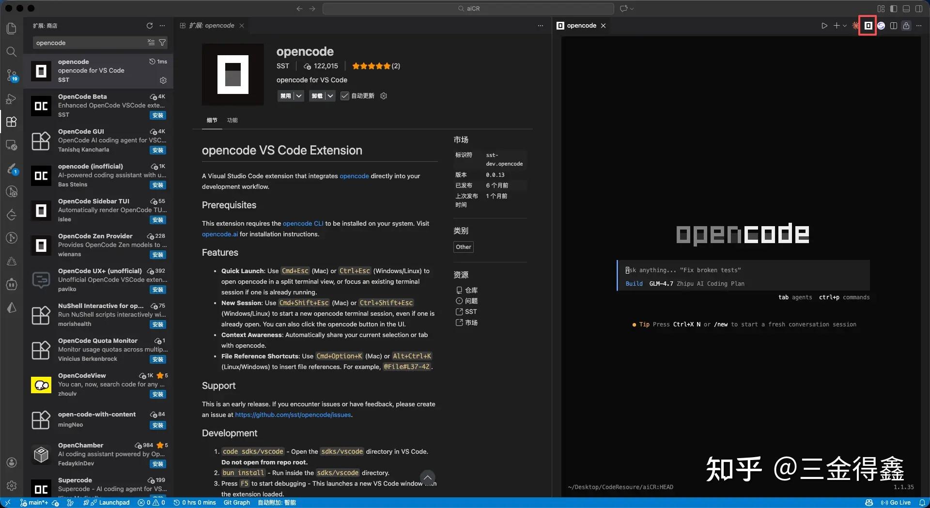Open extension filter funnel options
Viewport: 930px width, 508px height.
[x=163, y=43]
